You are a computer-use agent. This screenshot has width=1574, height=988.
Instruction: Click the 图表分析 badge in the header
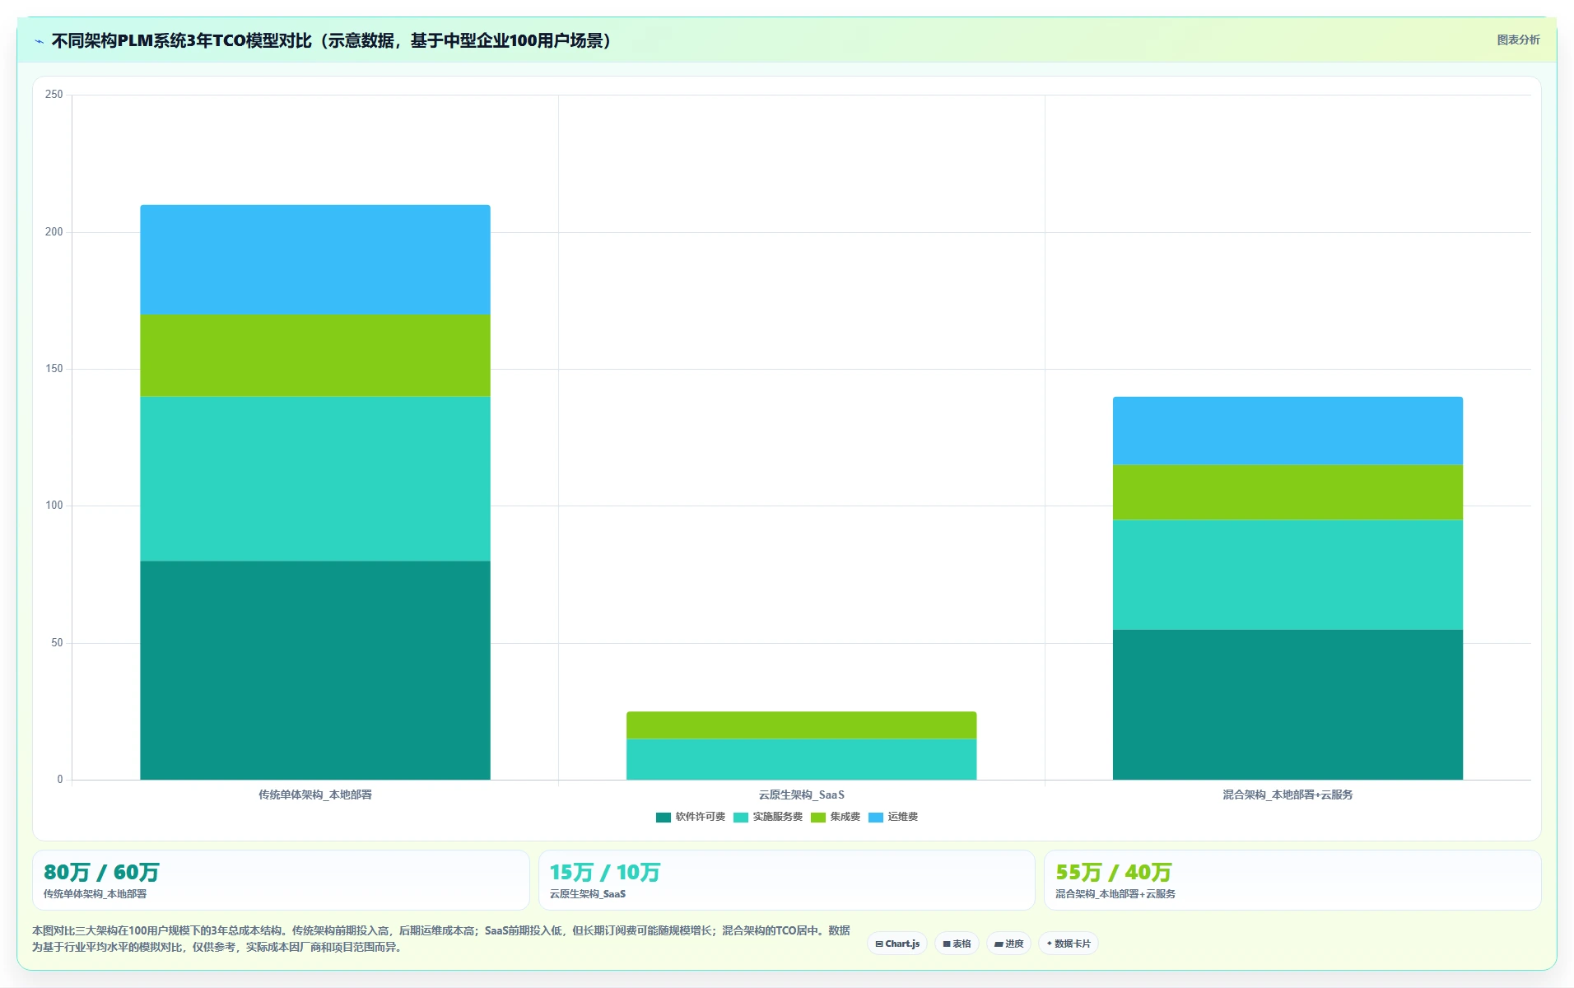point(1517,40)
